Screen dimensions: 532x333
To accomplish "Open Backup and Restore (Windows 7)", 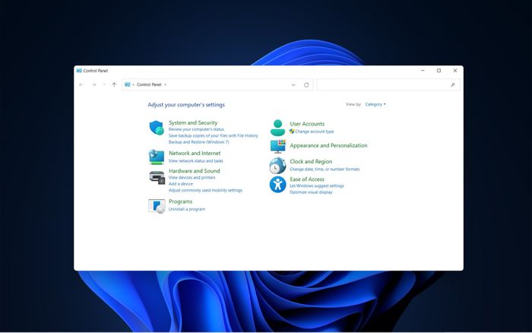I will (199, 142).
